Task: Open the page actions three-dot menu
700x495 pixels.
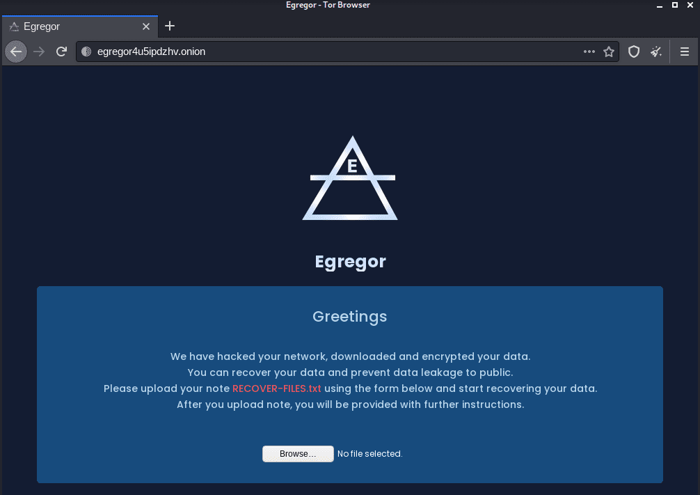Action: tap(589, 52)
